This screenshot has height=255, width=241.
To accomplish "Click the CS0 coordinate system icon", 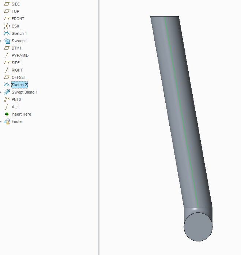I will pyautogui.click(x=7, y=26).
